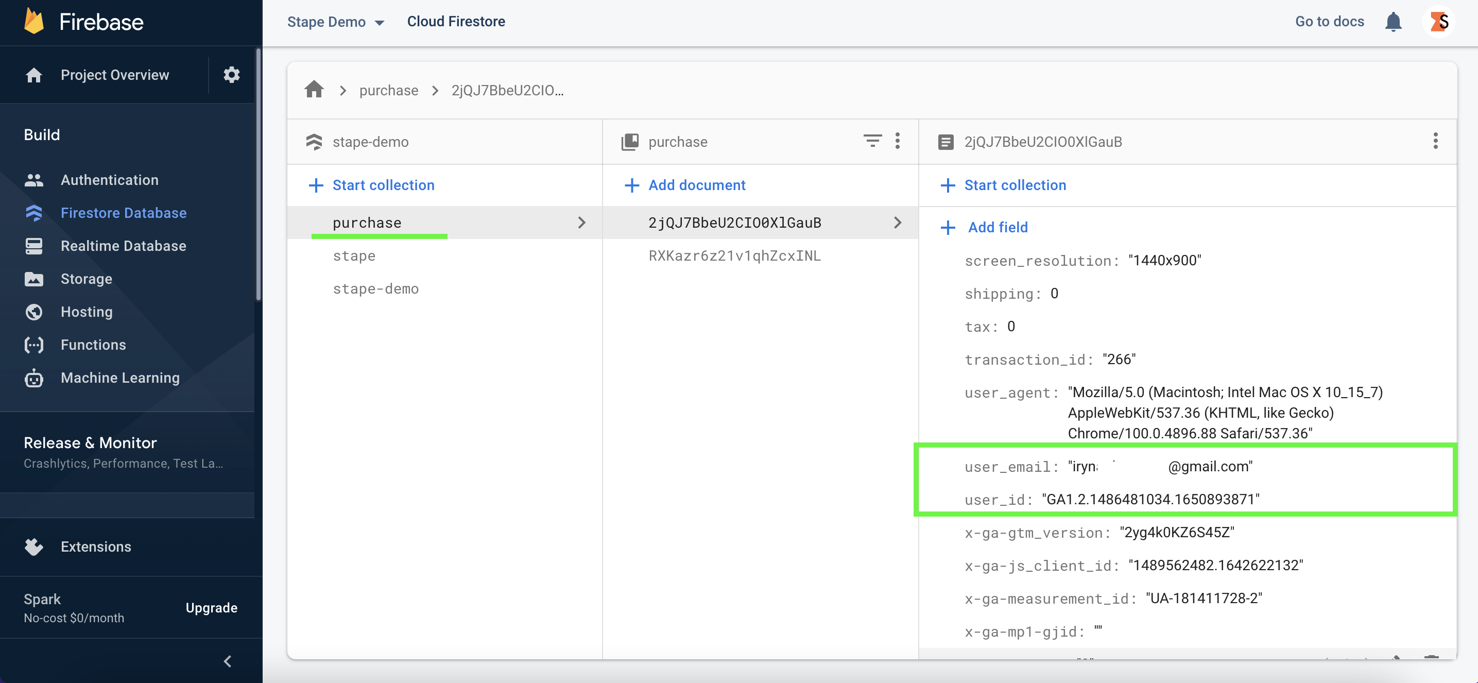Image resolution: width=1478 pixels, height=683 pixels.
Task: Click the breadcrumb home icon
Action: (x=314, y=89)
